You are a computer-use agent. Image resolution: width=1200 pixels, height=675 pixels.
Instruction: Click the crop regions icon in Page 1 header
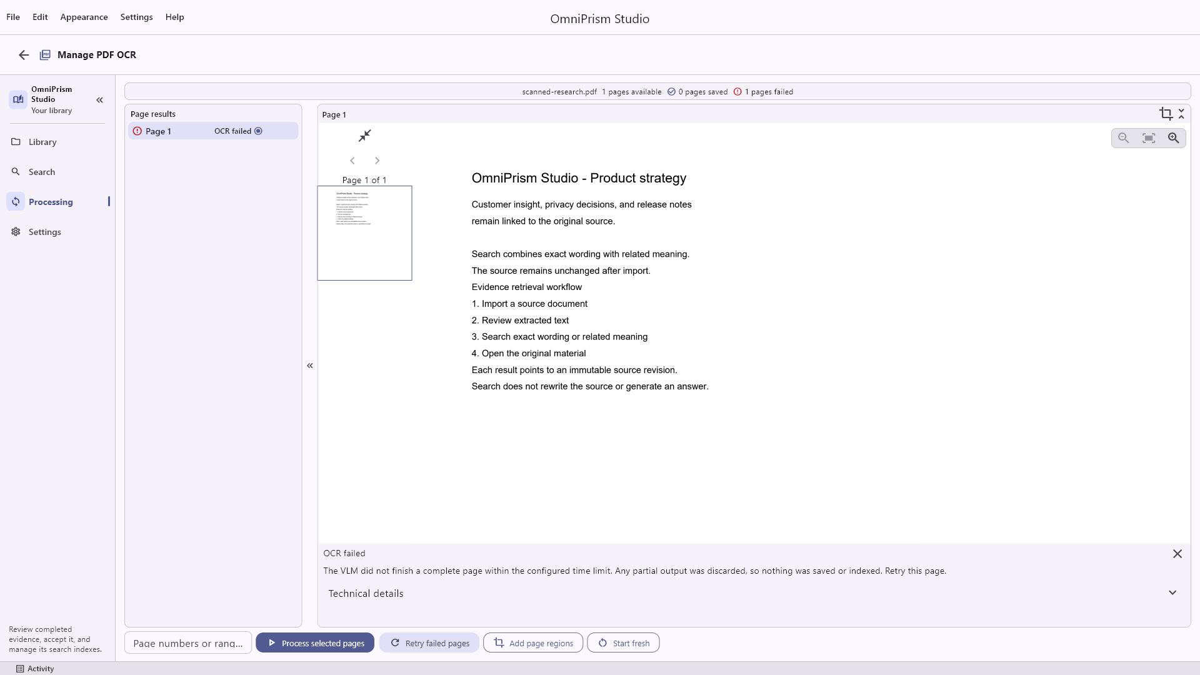click(x=1166, y=114)
